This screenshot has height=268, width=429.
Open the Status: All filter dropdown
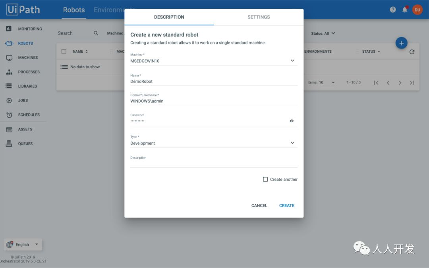[x=323, y=33]
